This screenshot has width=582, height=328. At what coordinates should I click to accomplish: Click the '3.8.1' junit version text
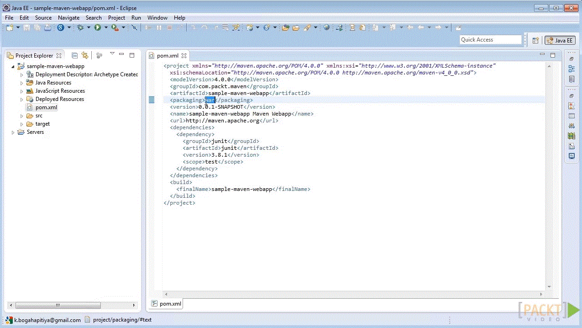click(219, 155)
